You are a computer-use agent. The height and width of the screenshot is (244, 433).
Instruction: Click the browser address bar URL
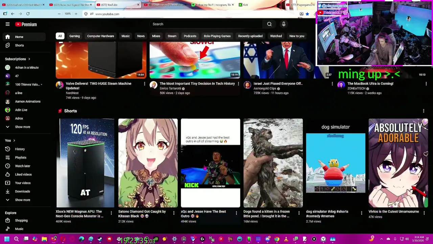click(107, 14)
